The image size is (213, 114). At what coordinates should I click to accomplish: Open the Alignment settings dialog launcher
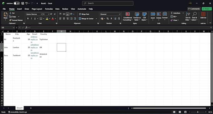(x=98, y=23)
